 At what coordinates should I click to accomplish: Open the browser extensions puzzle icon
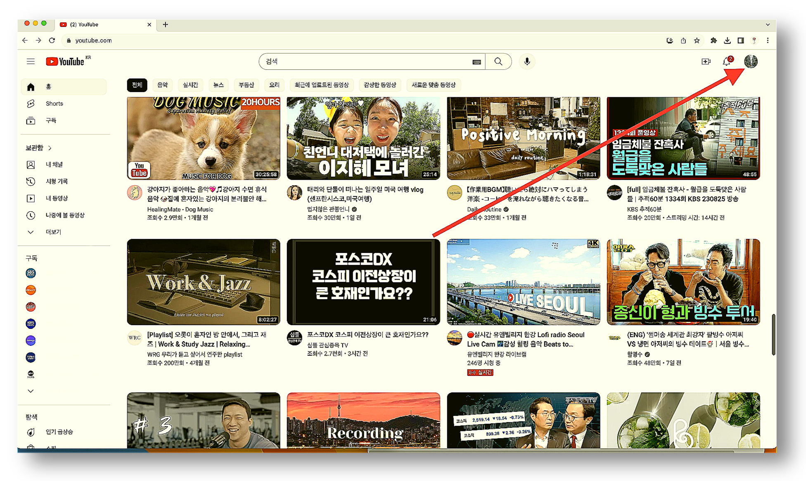(x=713, y=40)
